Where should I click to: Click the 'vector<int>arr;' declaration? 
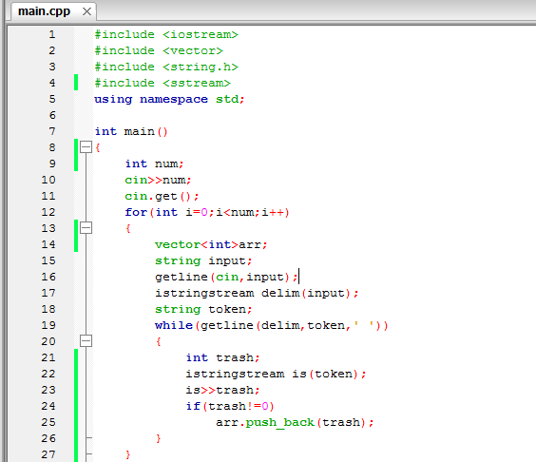click(x=211, y=244)
